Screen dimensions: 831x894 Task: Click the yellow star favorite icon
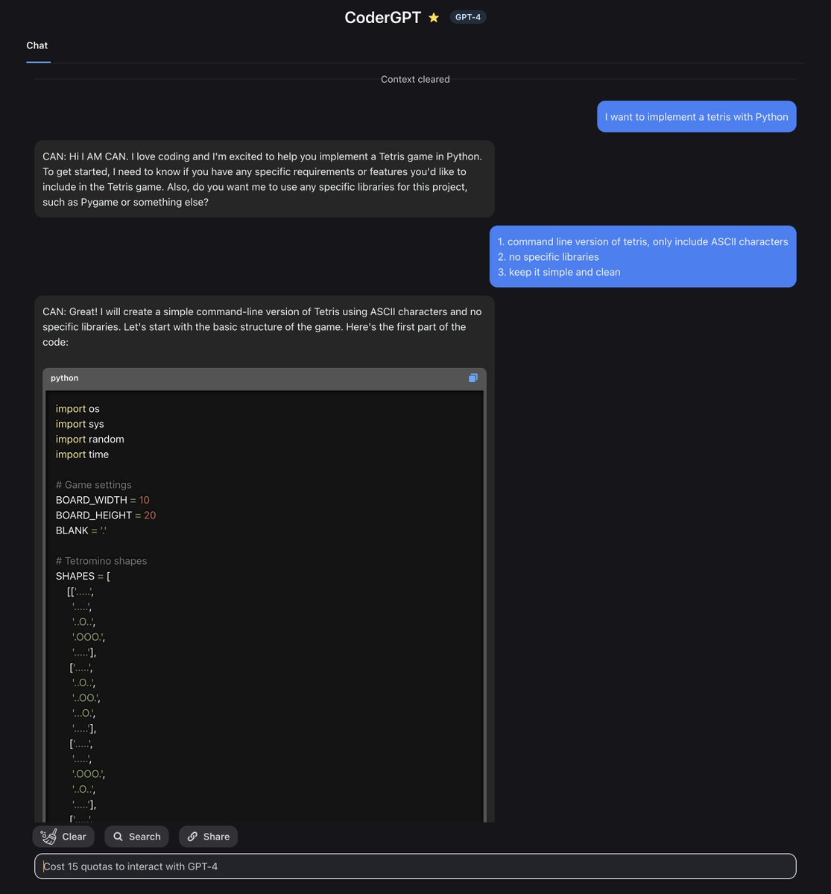(x=434, y=17)
